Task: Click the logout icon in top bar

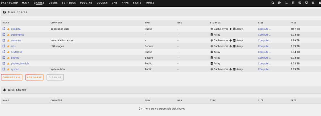Action: 280,3
